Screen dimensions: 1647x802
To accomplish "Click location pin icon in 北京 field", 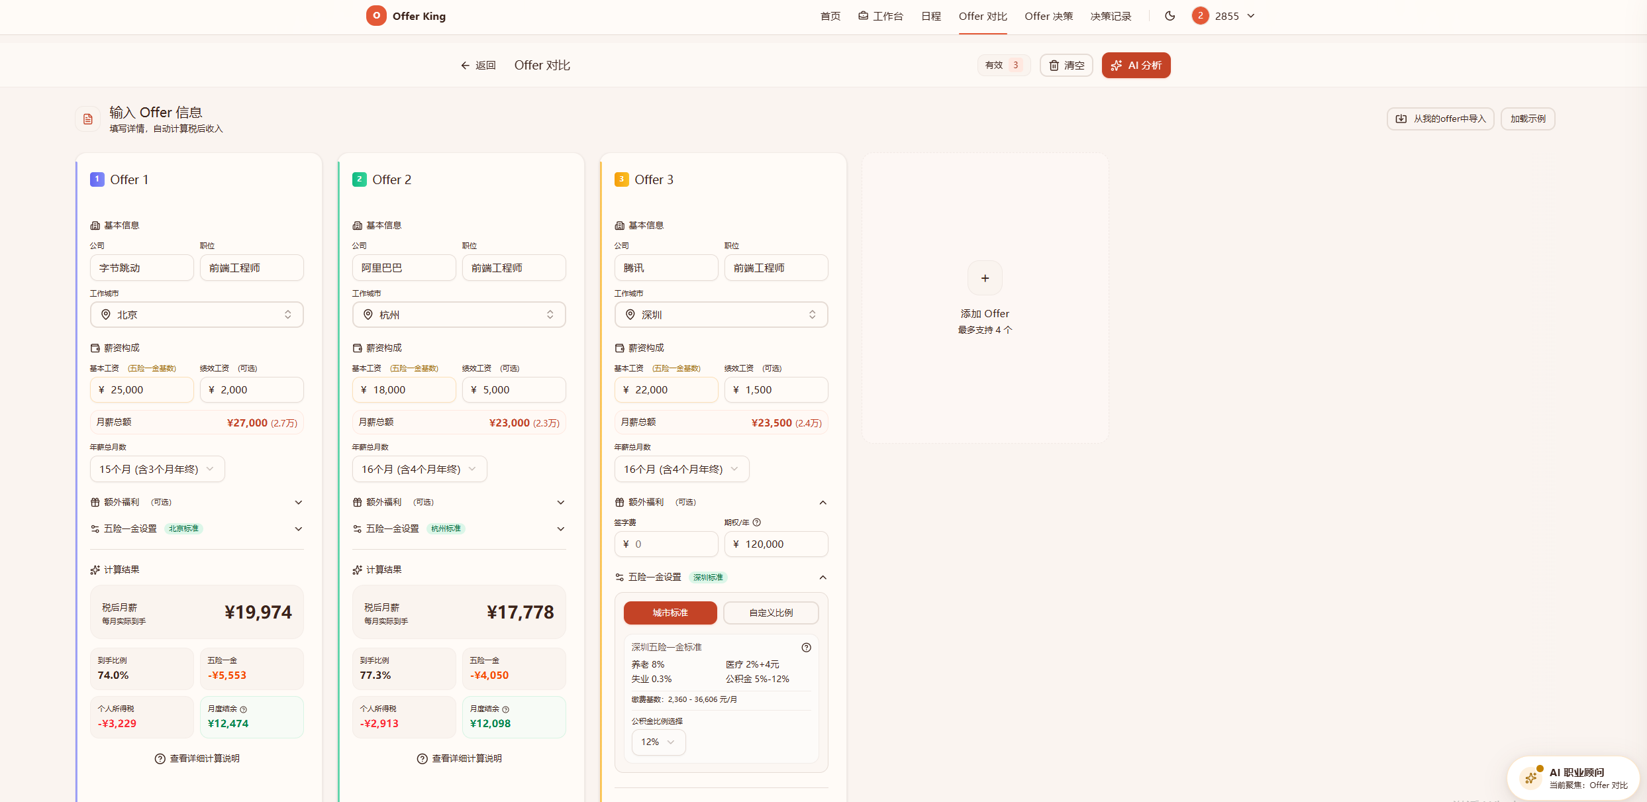I will (x=105, y=315).
